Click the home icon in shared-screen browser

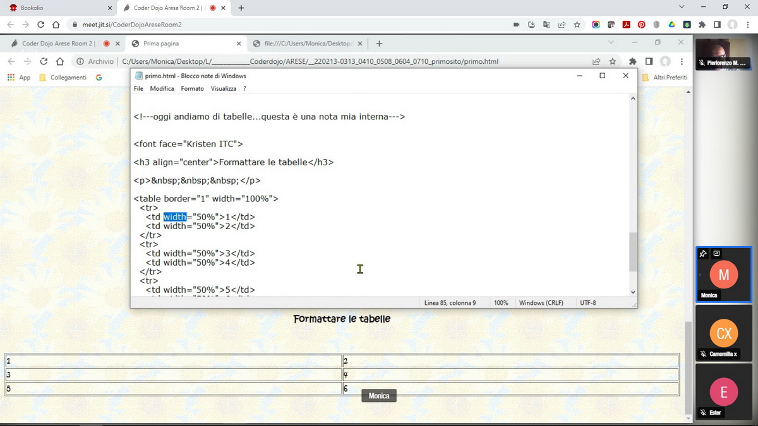(60, 61)
